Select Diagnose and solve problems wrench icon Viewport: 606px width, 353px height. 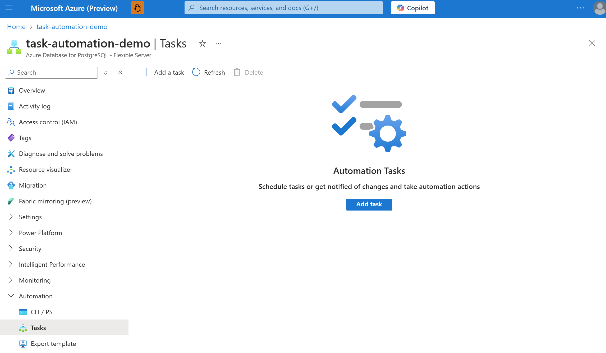[x=11, y=154]
